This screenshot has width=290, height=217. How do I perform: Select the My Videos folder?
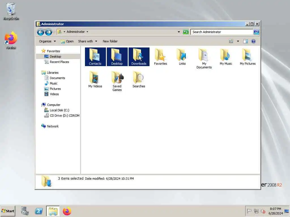[x=95, y=79]
